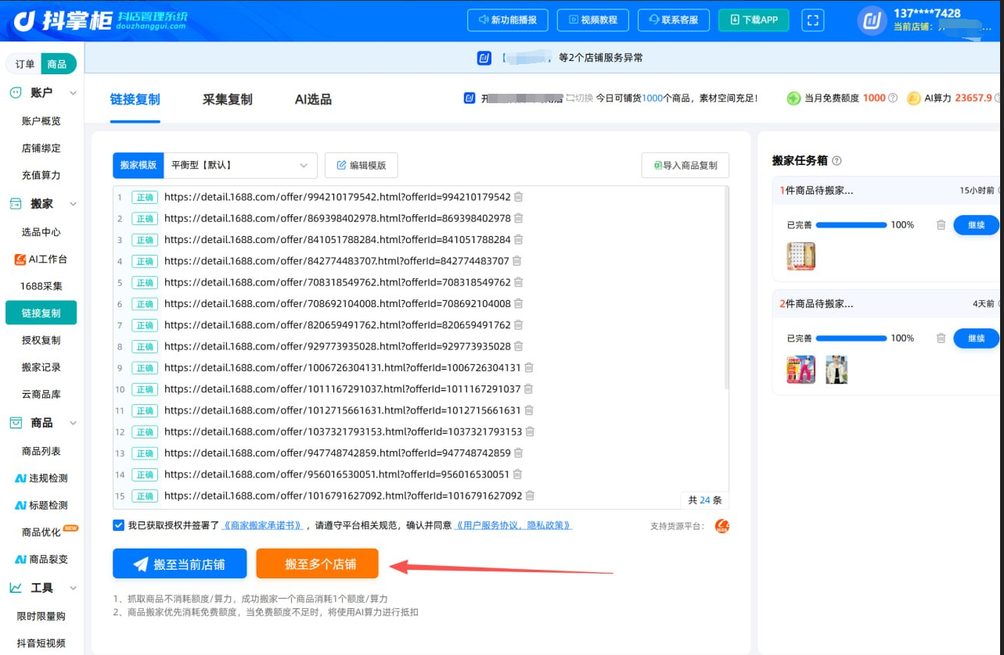Delete row 9 offer 1006726304131
1004x655 pixels.
click(529, 367)
